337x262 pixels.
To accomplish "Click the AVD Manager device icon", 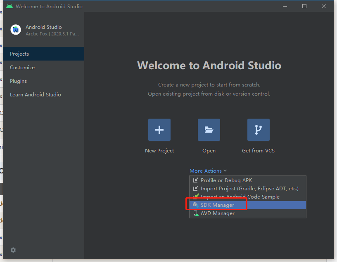I will [196, 213].
